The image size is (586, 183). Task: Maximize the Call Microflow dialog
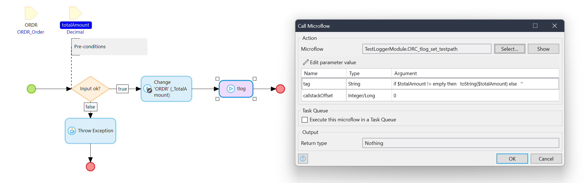coord(535,26)
